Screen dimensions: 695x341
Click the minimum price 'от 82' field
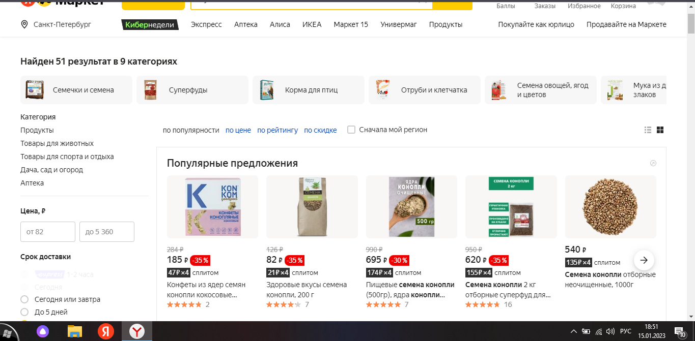point(48,232)
